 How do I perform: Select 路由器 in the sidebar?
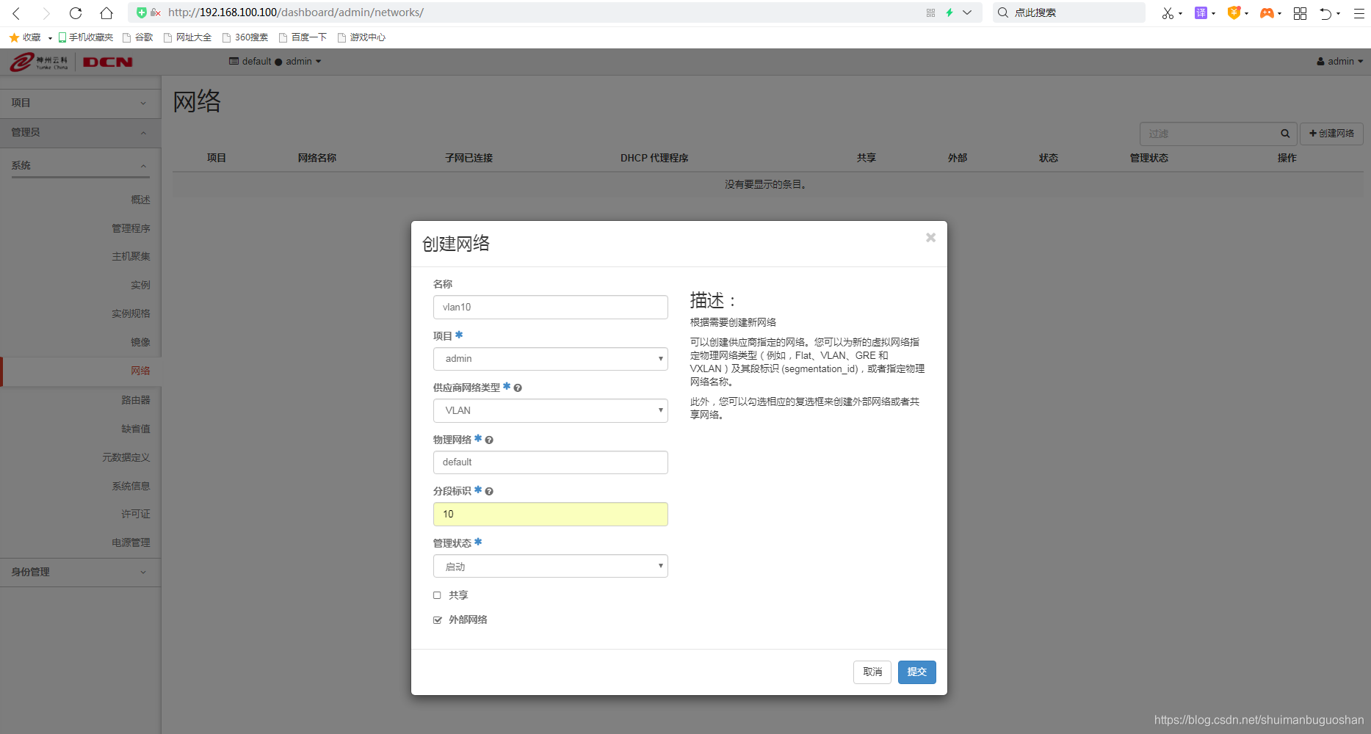(x=137, y=399)
